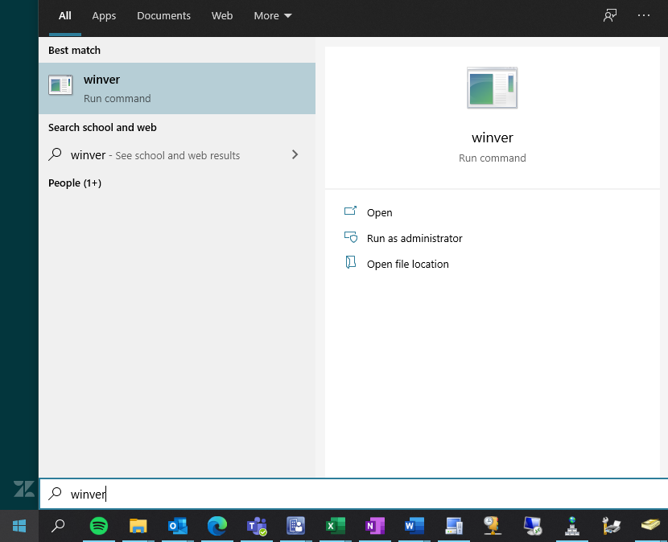The width and height of the screenshot is (668, 542).
Task: Click Open action for winver
Action: pyautogui.click(x=379, y=212)
